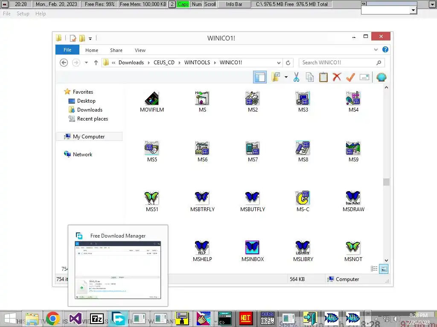Click the Cut scissors toolbar icon
This screenshot has width=437, height=327.
tap(296, 77)
